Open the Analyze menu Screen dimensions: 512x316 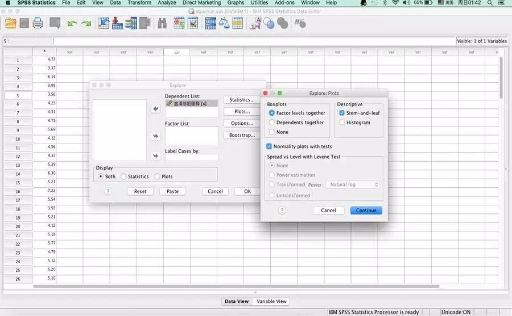167,3
